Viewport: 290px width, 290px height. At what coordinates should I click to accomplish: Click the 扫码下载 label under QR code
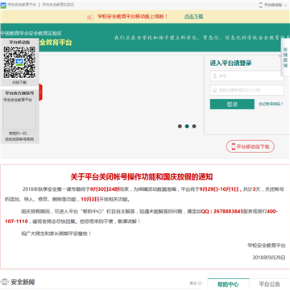pos(19,82)
